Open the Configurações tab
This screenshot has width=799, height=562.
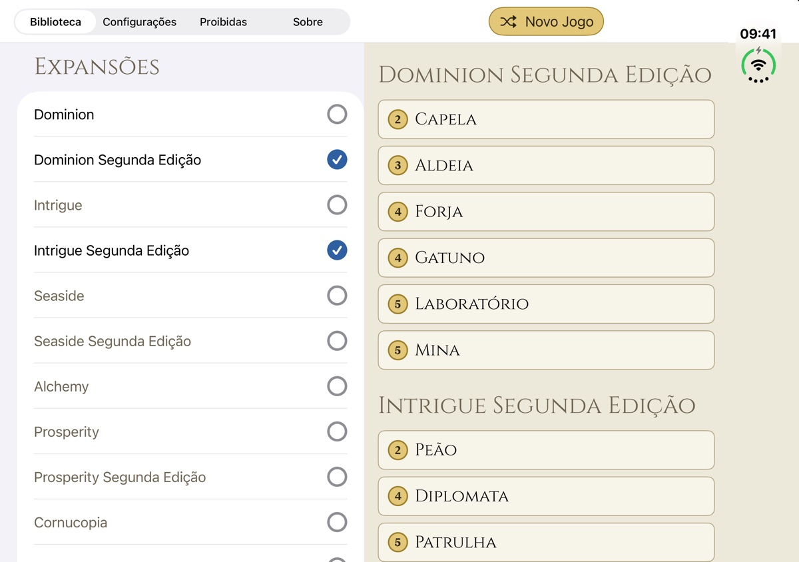pyautogui.click(x=140, y=22)
